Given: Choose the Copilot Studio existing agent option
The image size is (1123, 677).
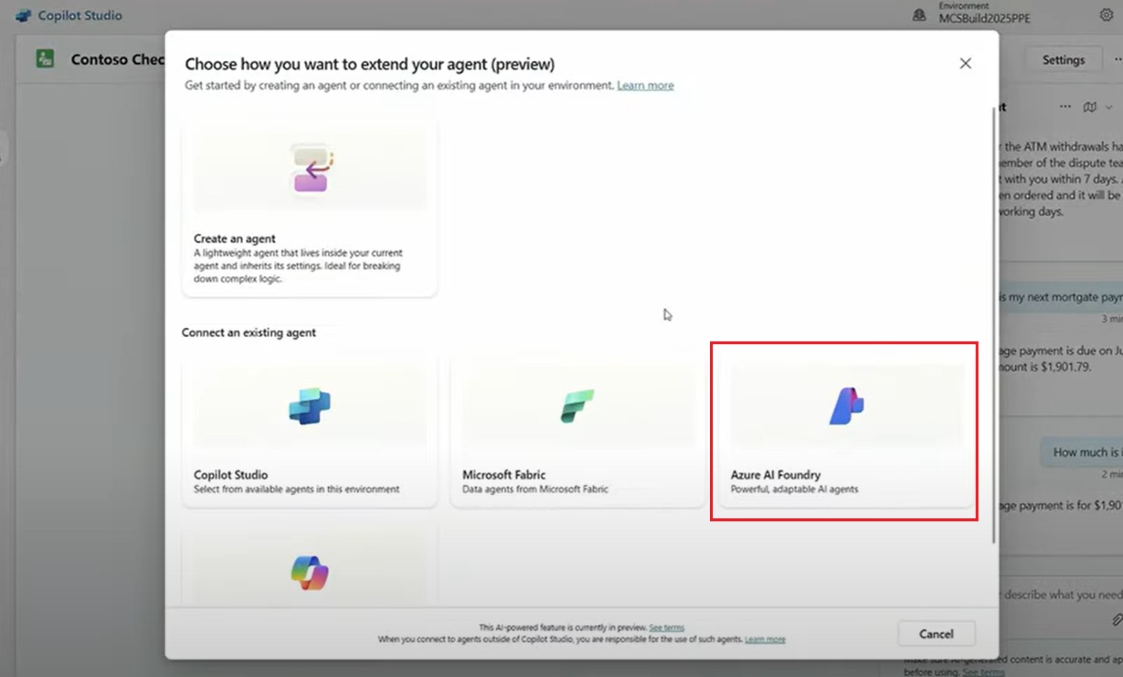Looking at the screenshot, I should pyautogui.click(x=310, y=431).
